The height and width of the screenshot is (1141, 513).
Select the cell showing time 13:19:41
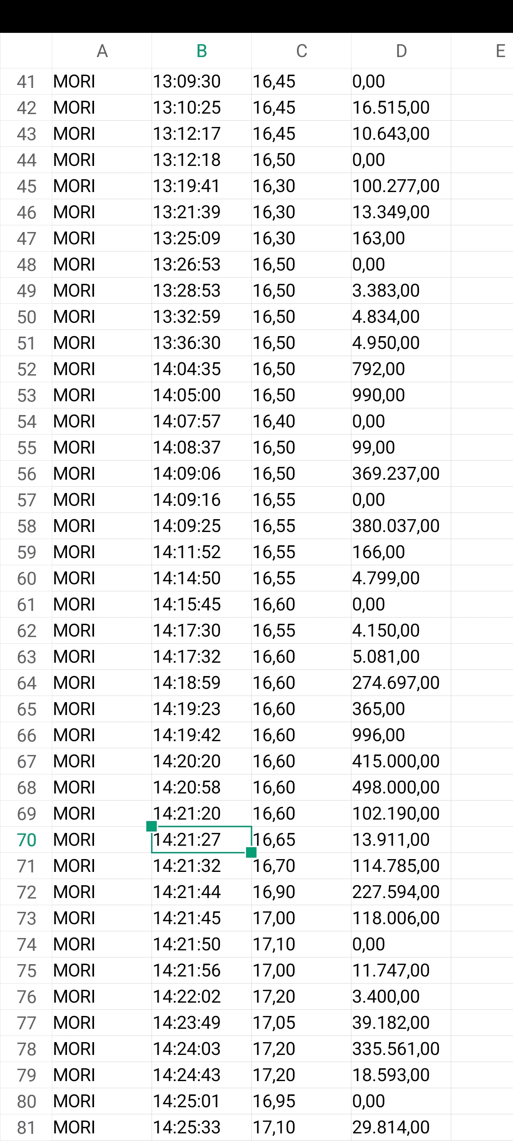(201, 186)
